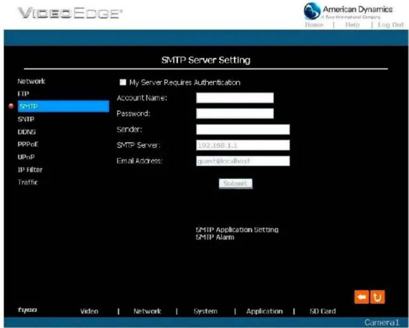Click the Password input field

tap(235, 114)
